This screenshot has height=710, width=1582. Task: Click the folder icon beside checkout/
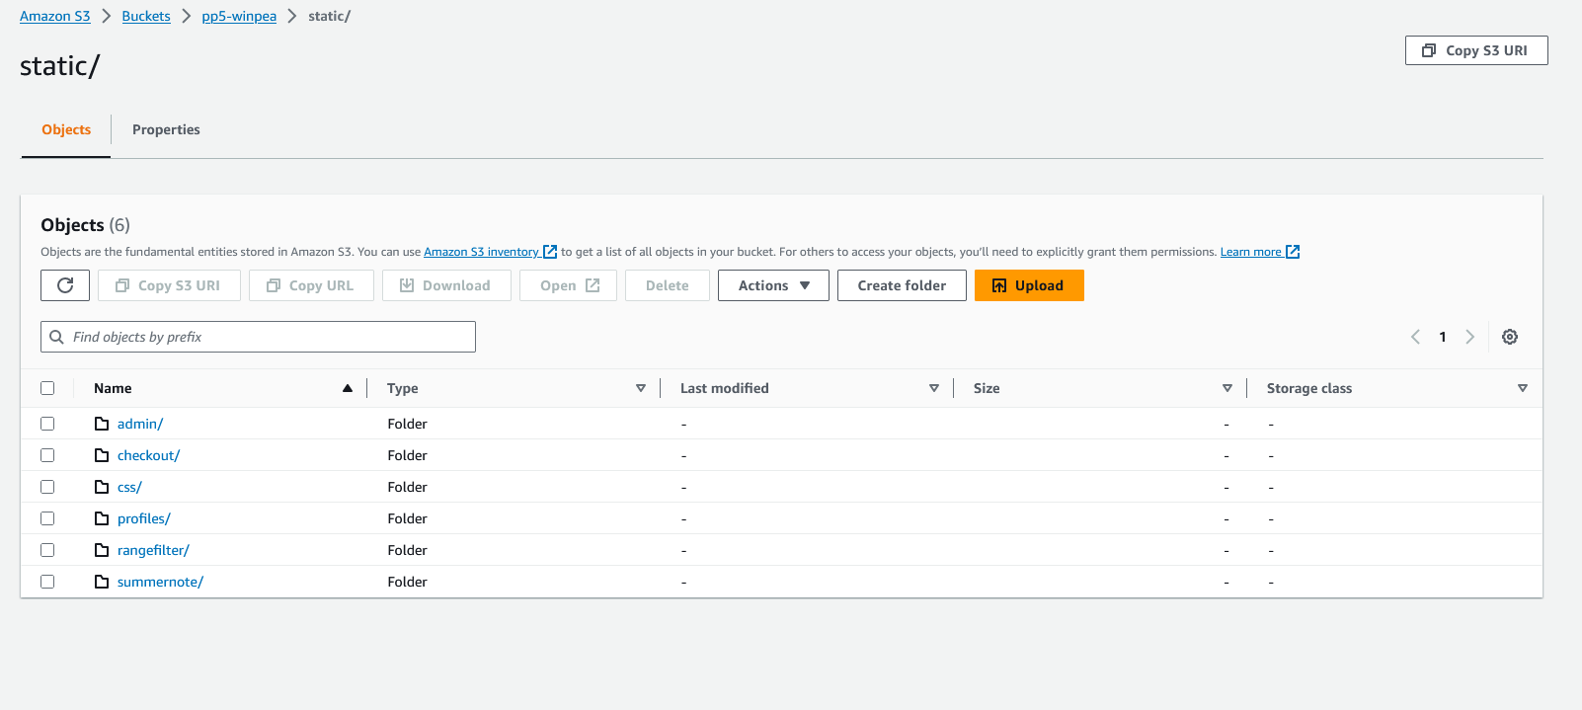[102, 455]
